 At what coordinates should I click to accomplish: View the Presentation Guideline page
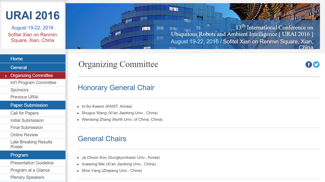32,163
